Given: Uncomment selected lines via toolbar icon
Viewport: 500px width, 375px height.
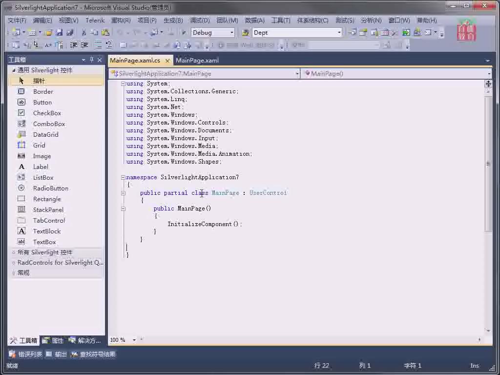Looking at the screenshot, I should (109, 45).
